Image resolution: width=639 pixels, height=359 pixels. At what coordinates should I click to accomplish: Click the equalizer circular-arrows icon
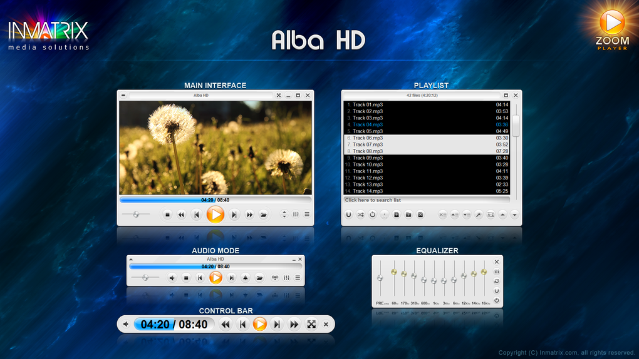coord(496,281)
